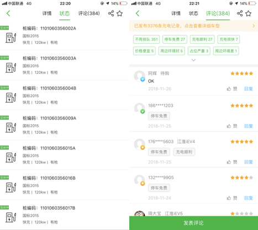Tap charger icon for pile 1101060356016B
The image size is (258, 230).
(x=11, y=187)
